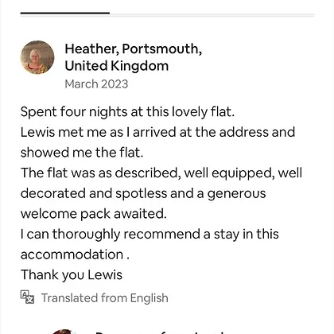The width and height of the screenshot is (334, 334).
Task: Click the "showed me the flat." line
Action: 82,153
